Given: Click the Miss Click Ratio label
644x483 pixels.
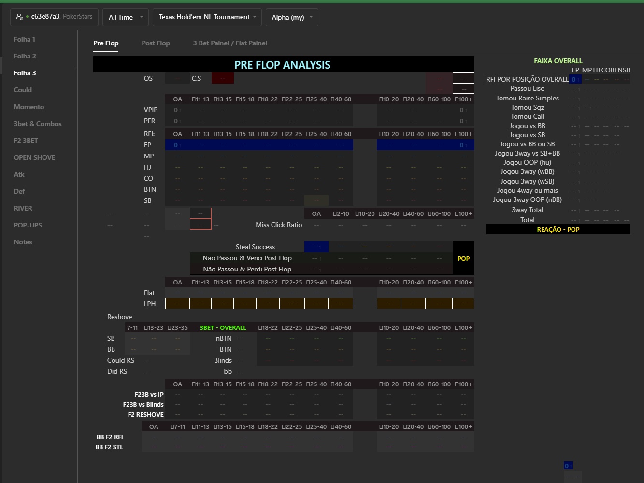Looking at the screenshot, I should point(279,225).
